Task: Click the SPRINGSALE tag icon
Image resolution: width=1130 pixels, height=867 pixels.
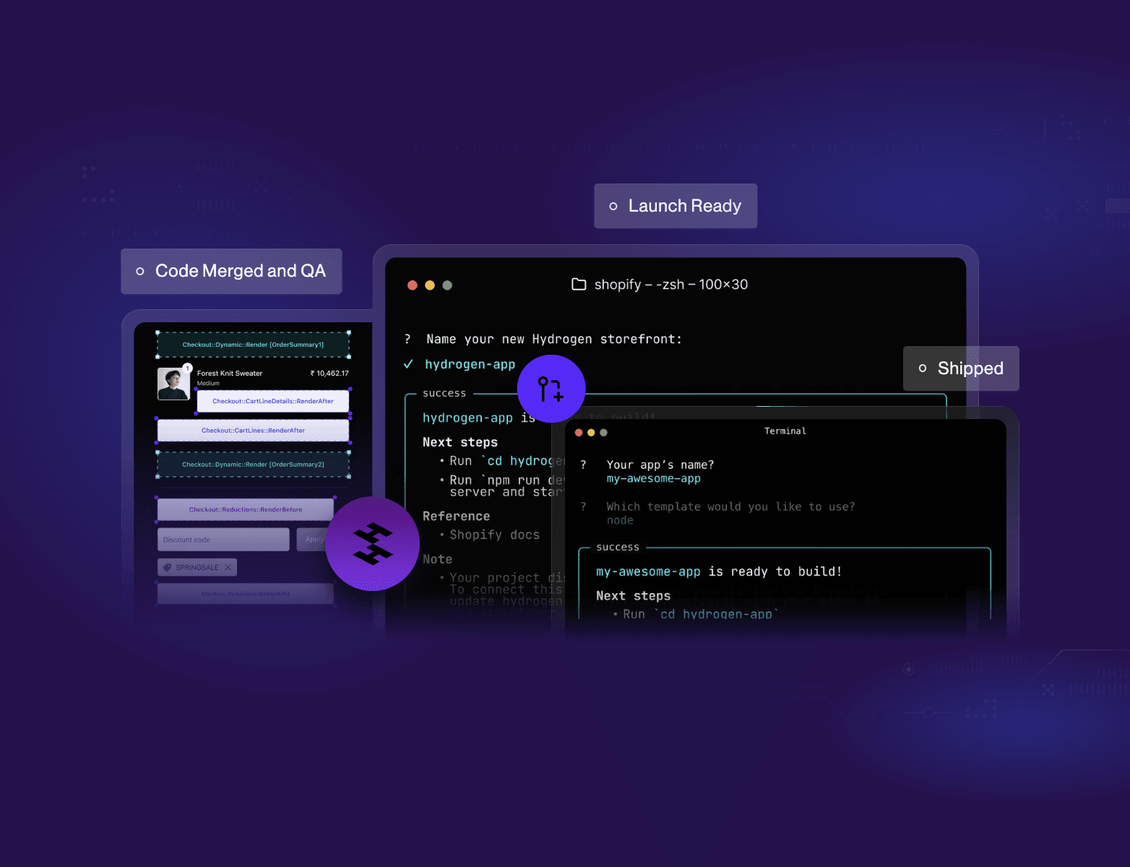Action: [x=168, y=567]
